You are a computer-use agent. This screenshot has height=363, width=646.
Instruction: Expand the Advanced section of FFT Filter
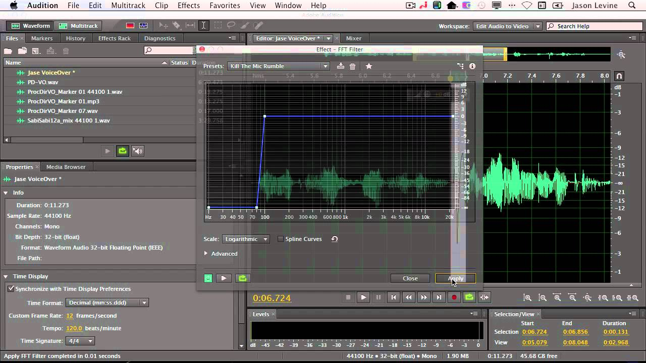[x=221, y=254]
